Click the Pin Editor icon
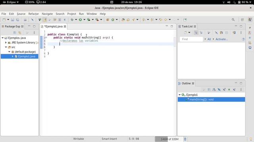This screenshot has width=254, height=142. pos(185,20)
